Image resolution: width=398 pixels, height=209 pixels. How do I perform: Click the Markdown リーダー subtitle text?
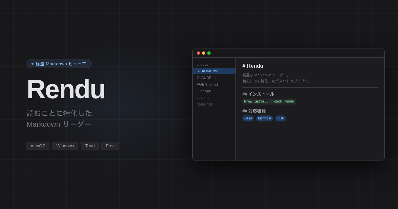[59, 124]
